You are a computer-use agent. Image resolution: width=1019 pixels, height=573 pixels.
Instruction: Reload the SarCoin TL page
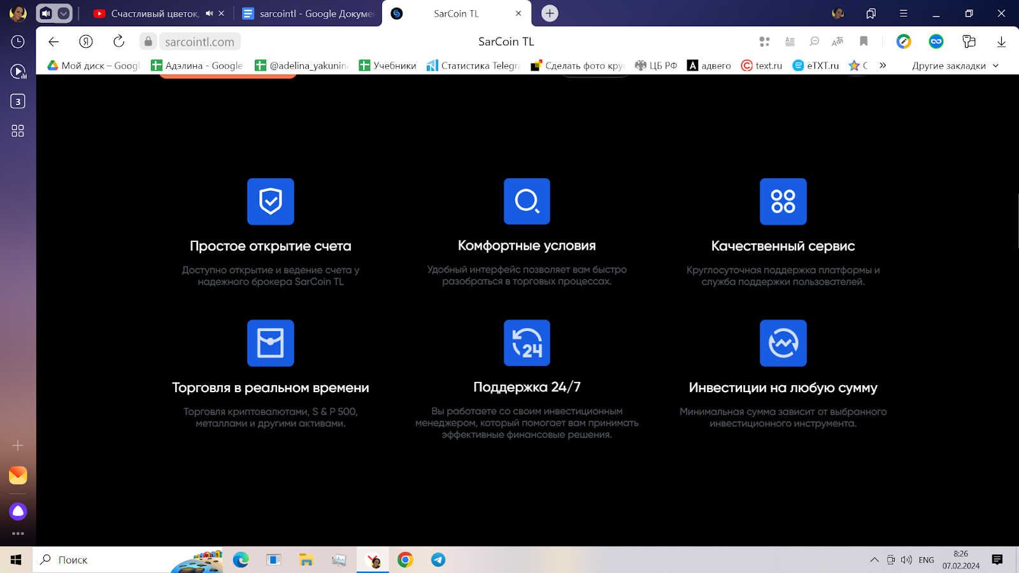[x=118, y=41]
